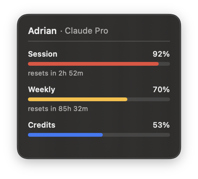Click the Adrian account name
Screen dimensions: 198x179
(x=42, y=31)
